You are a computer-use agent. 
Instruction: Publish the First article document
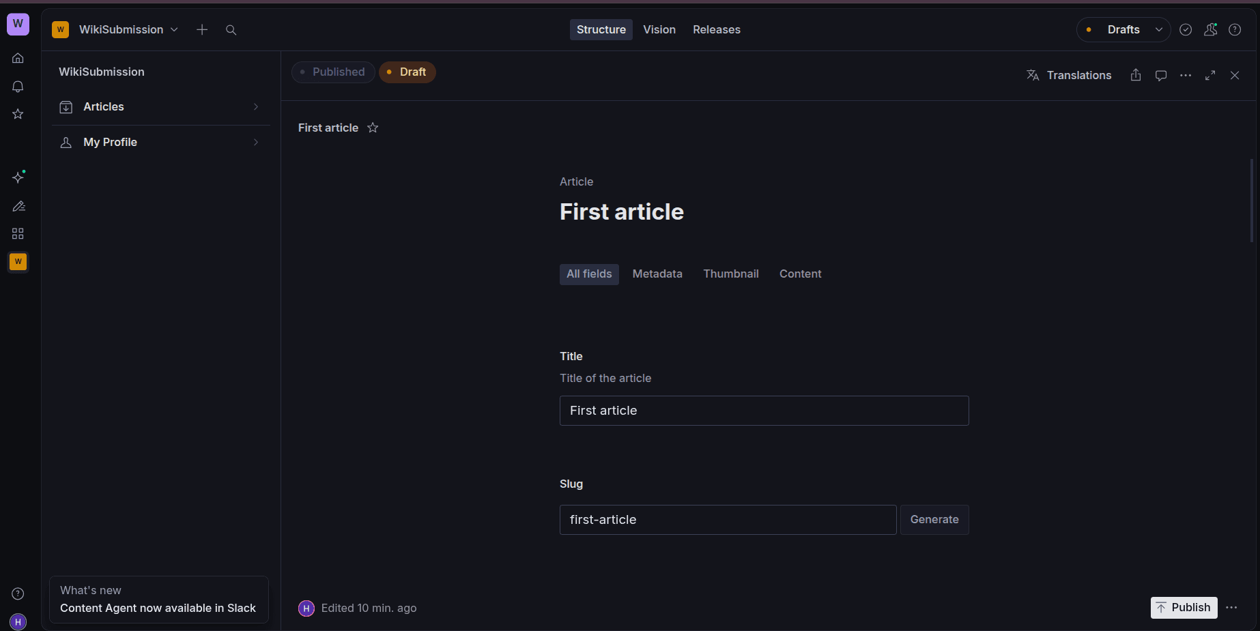(1184, 607)
